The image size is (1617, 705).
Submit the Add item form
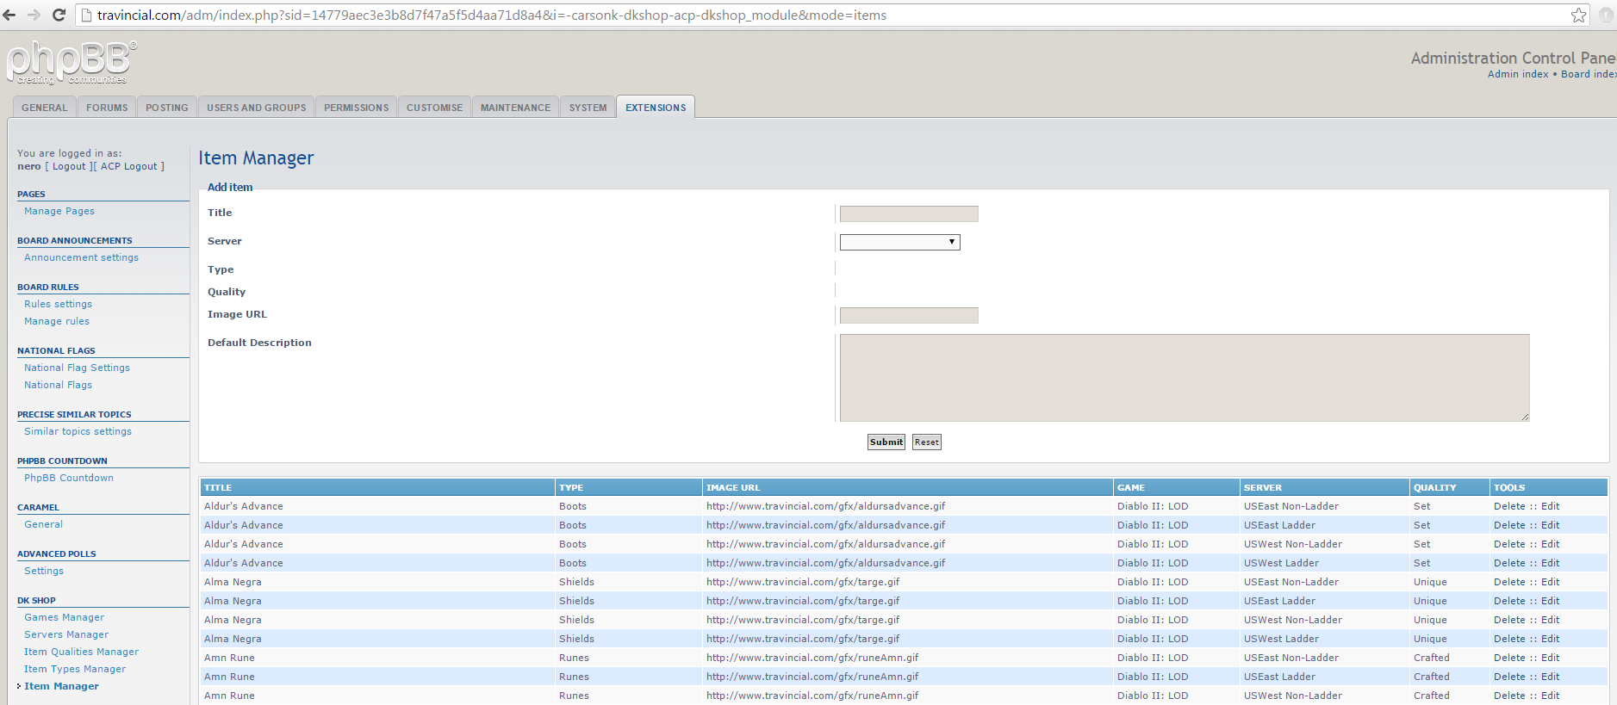(x=886, y=442)
